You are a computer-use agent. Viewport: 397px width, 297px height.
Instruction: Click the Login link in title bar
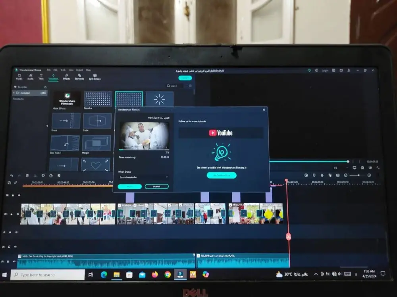tap(325, 70)
